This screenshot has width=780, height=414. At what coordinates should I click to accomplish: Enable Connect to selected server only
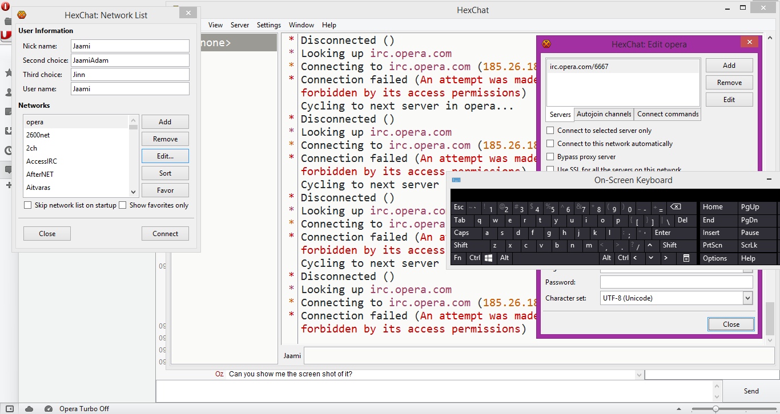pyautogui.click(x=550, y=131)
